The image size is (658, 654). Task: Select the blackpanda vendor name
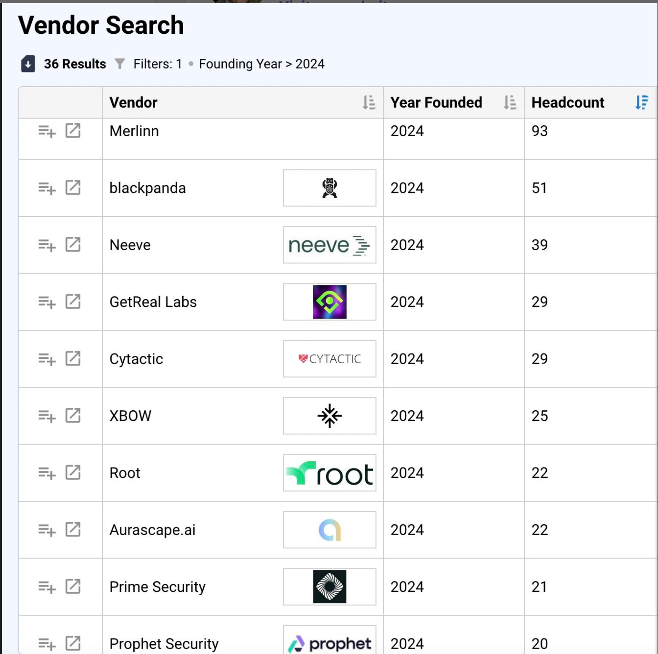tap(147, 188)
